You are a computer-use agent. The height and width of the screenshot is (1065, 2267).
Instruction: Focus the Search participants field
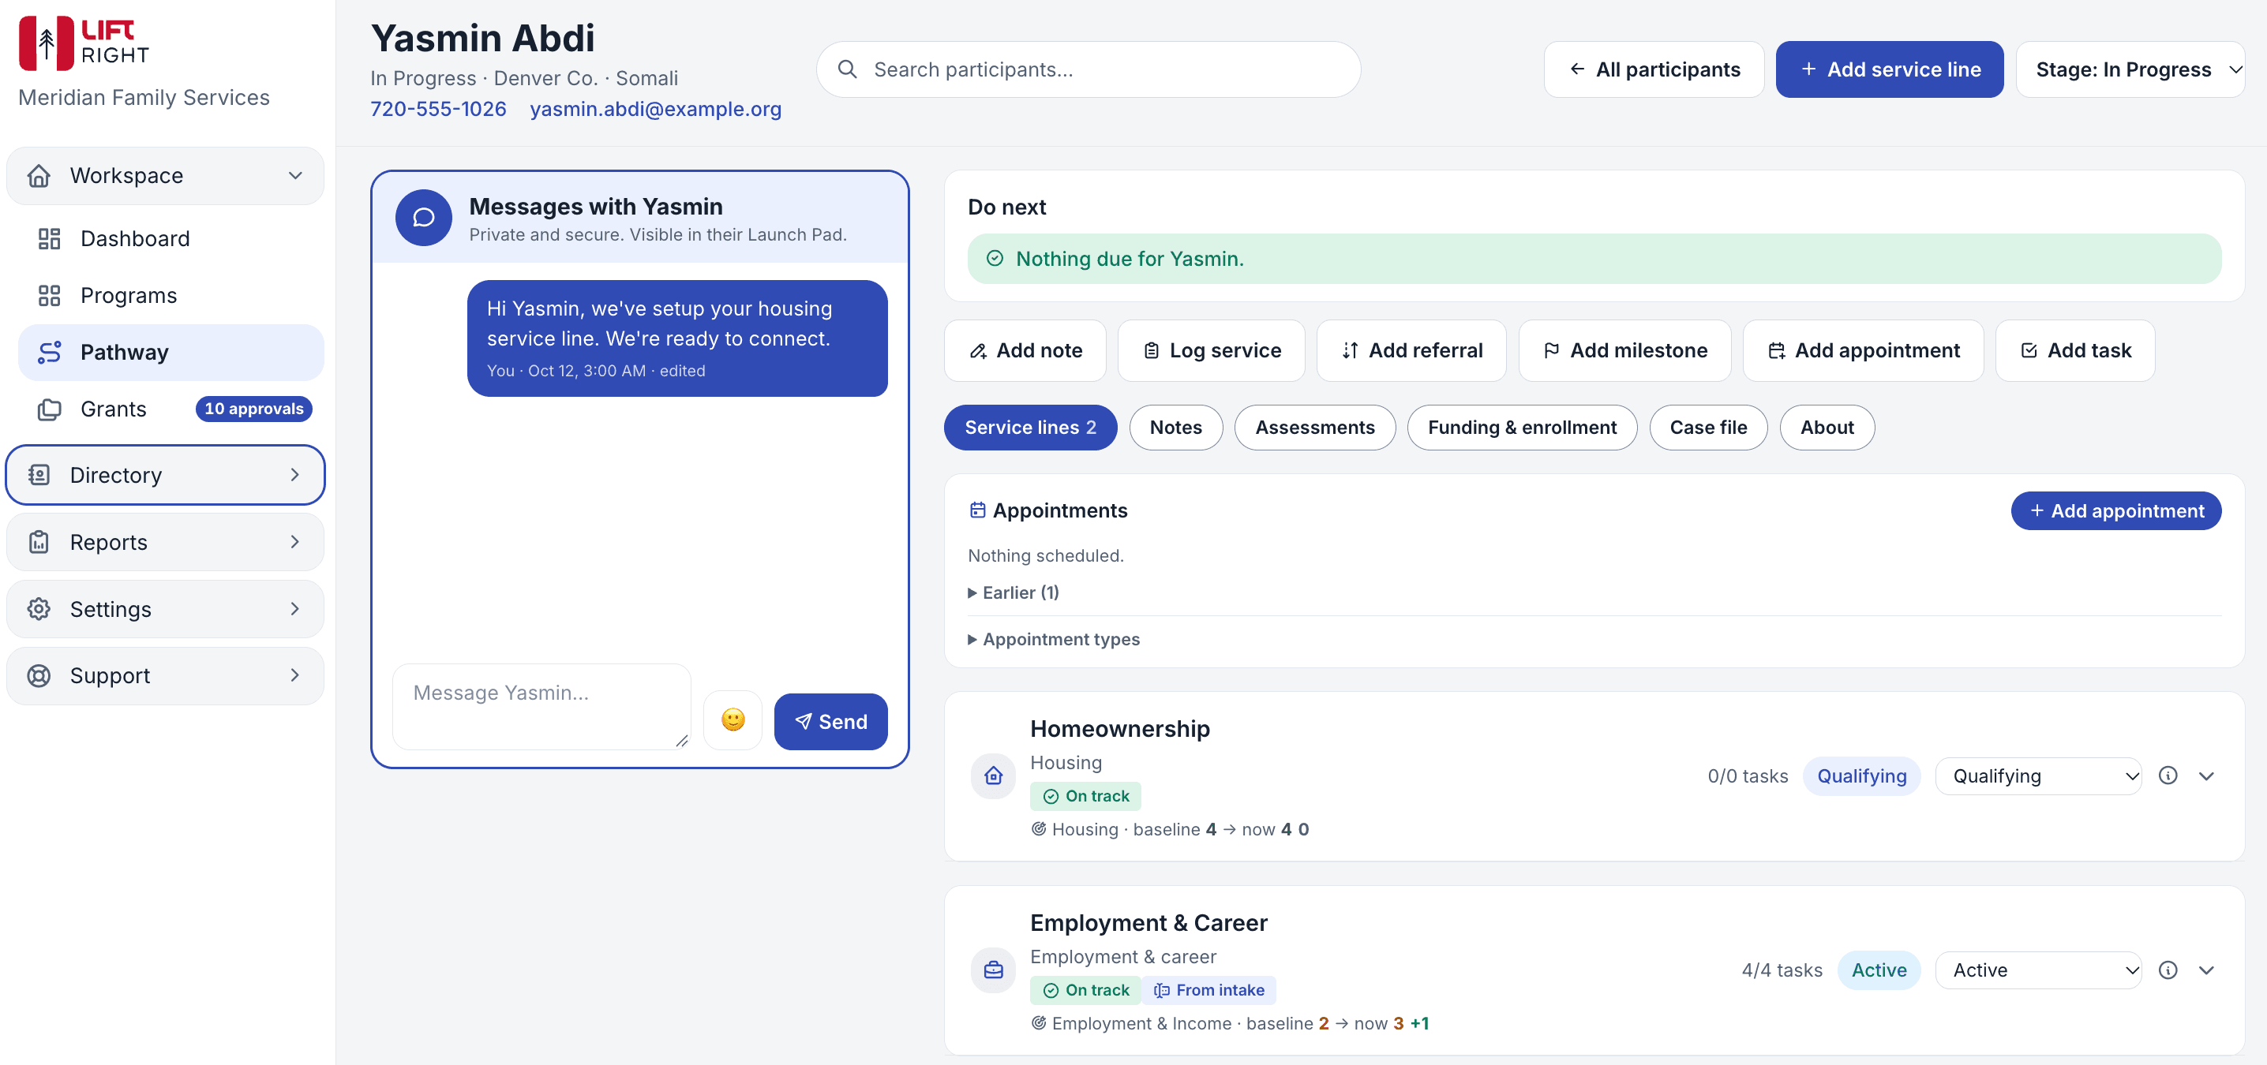click(x=1088, y=69)
